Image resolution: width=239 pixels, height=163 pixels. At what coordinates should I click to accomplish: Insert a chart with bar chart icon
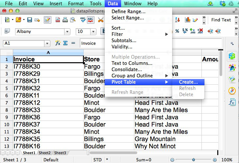[x=188, y=20]
